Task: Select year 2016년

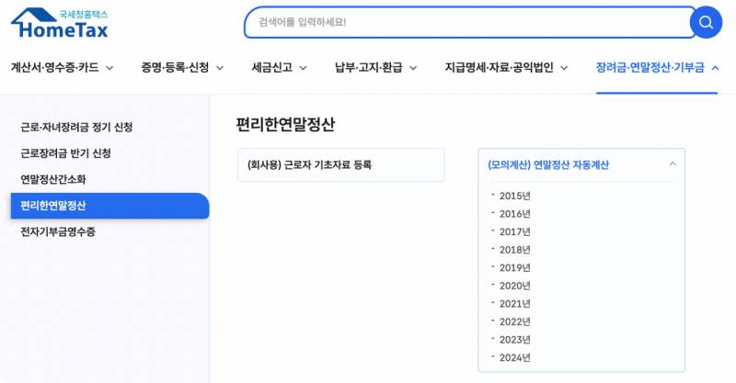Action: [514, 214]
